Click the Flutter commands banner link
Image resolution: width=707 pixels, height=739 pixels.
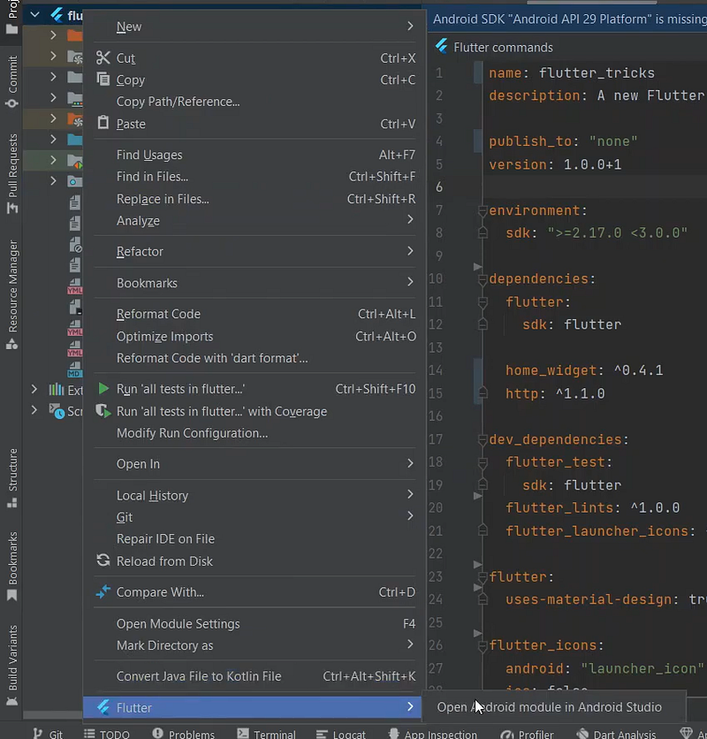503,47
